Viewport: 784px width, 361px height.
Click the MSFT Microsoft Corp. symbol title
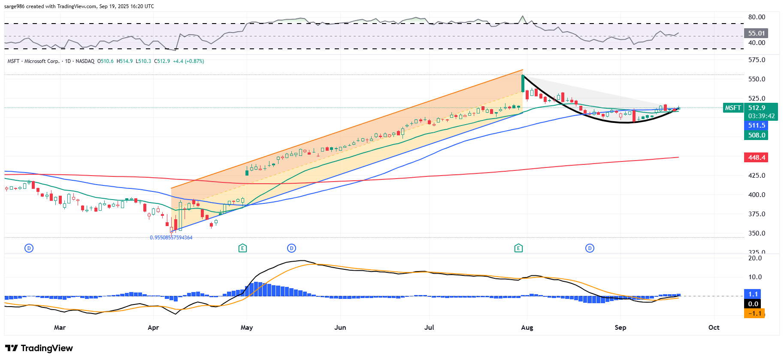pos(33,61)
